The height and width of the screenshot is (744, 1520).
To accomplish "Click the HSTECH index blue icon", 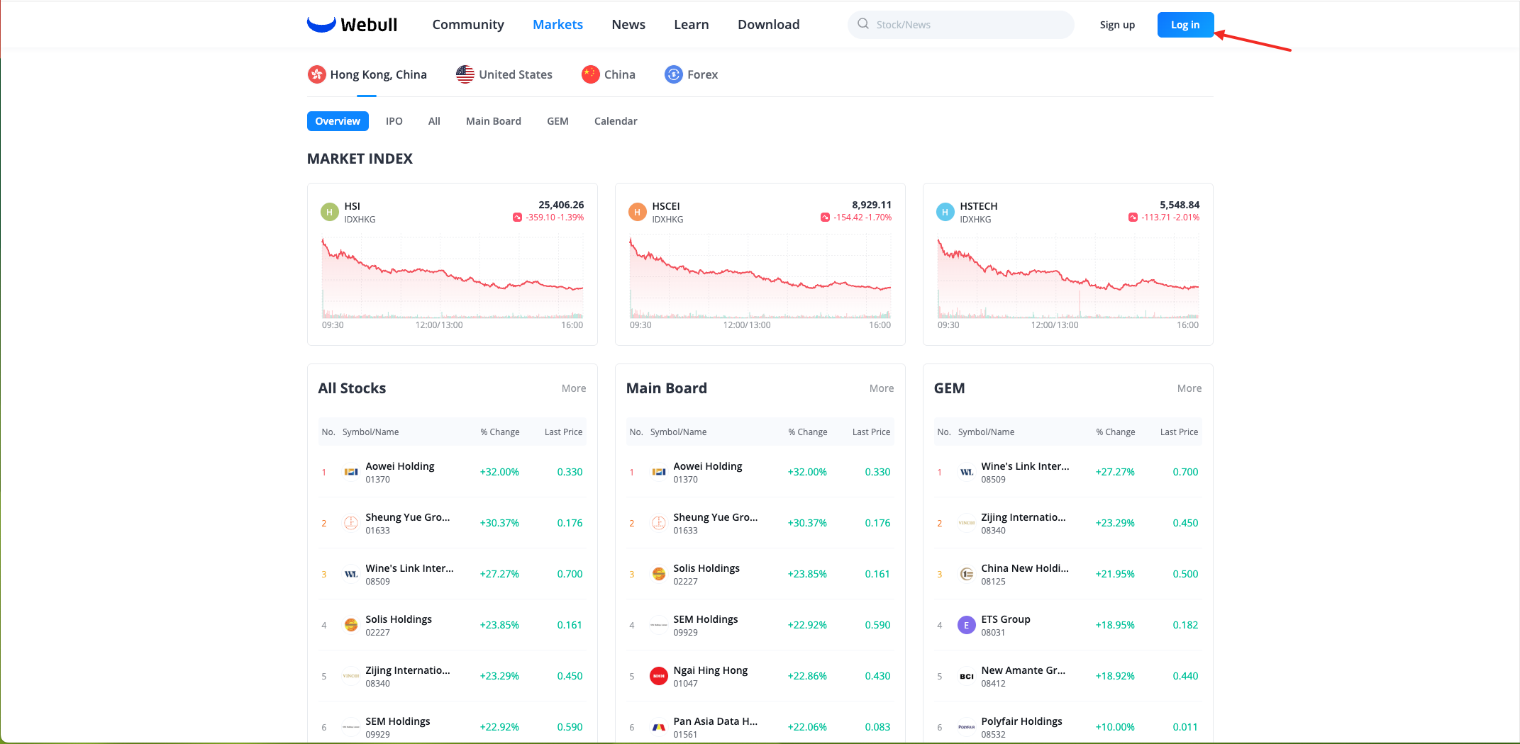I will point(945,212).
